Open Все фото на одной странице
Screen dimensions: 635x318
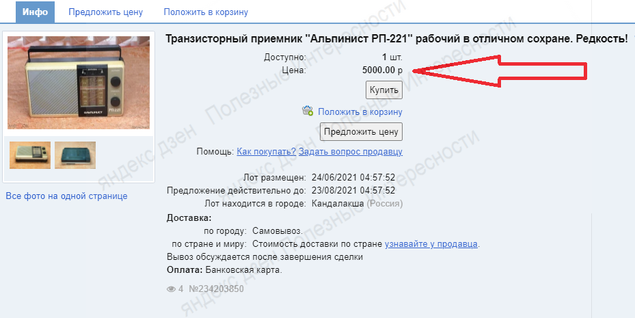click(x=66, y=196)
